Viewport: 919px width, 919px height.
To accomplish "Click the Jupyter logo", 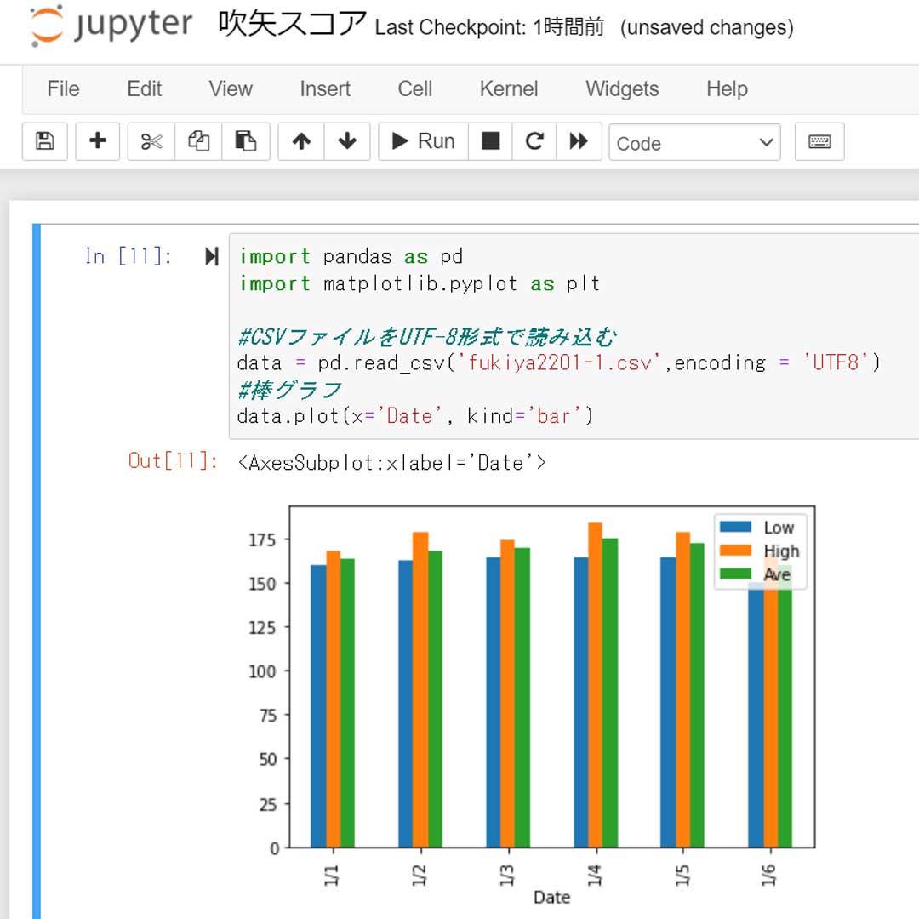I will (111, 26).
